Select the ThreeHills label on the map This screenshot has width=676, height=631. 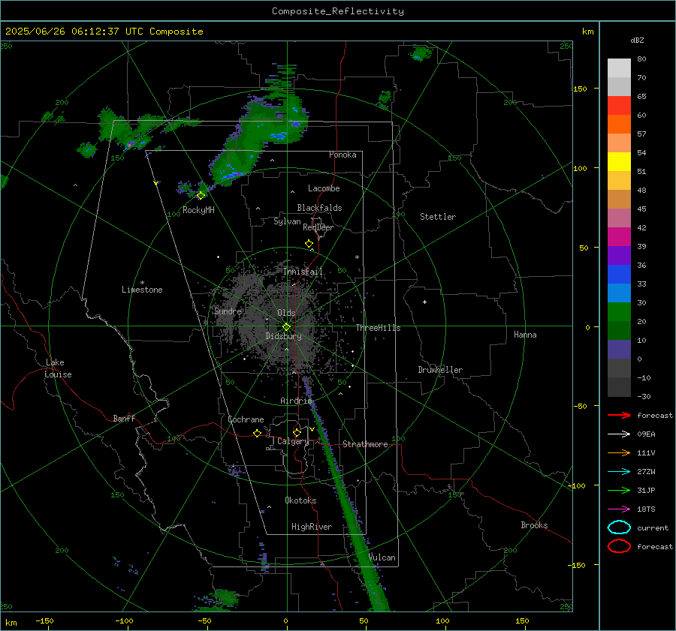pyautogui.click(x=378, y=328)
